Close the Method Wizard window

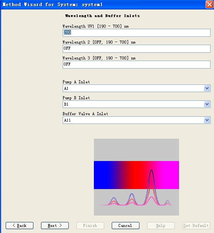point(209,4)
